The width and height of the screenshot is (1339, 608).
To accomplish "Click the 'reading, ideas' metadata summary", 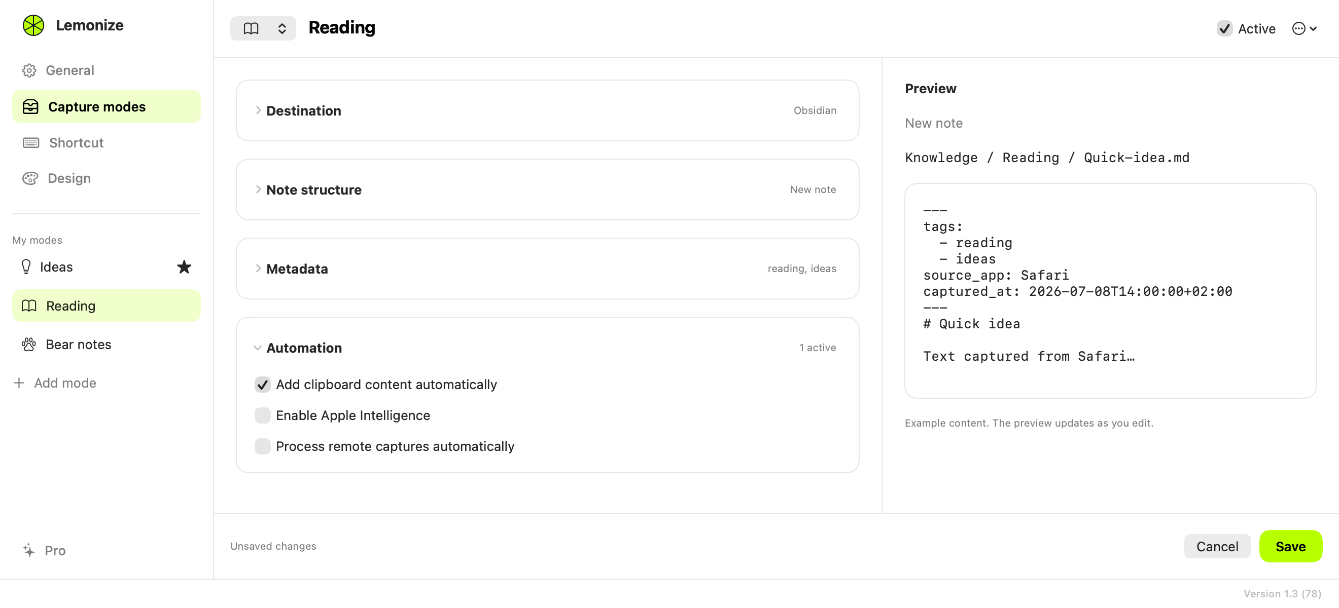I will click(801, 269).
